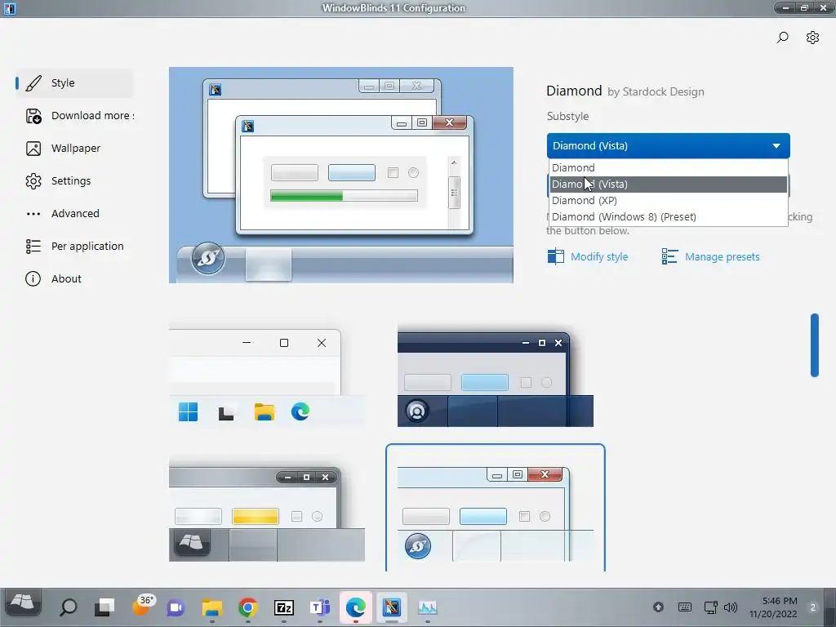Click the network tray icon
The height and width of the screenshot is (627, 836).
click(x=711, y=607)
